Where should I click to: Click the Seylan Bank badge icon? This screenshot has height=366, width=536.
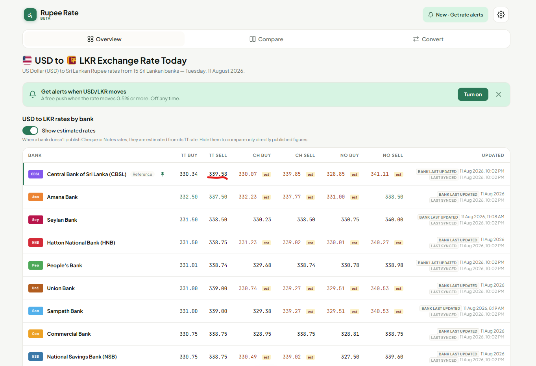coord(35,220)
